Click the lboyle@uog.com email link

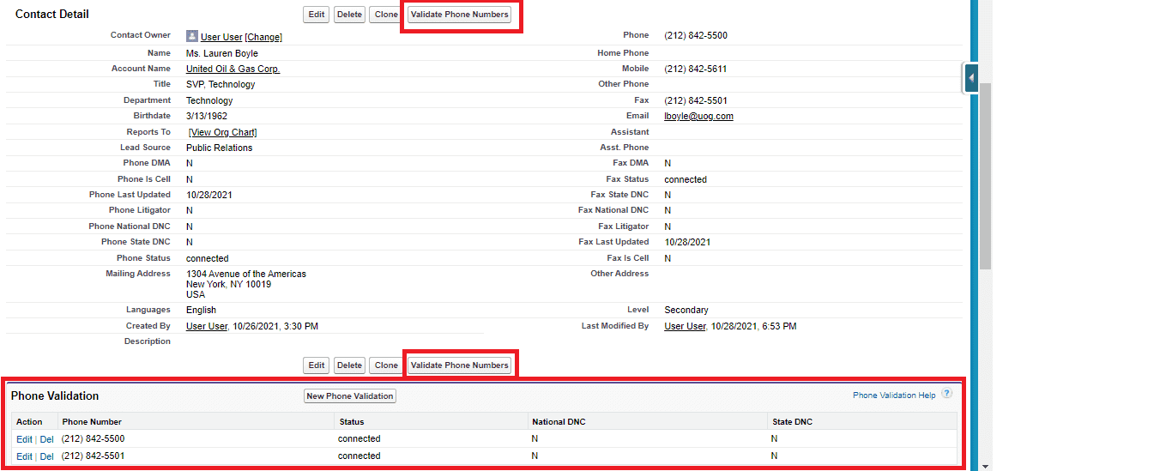click(698, 117)
